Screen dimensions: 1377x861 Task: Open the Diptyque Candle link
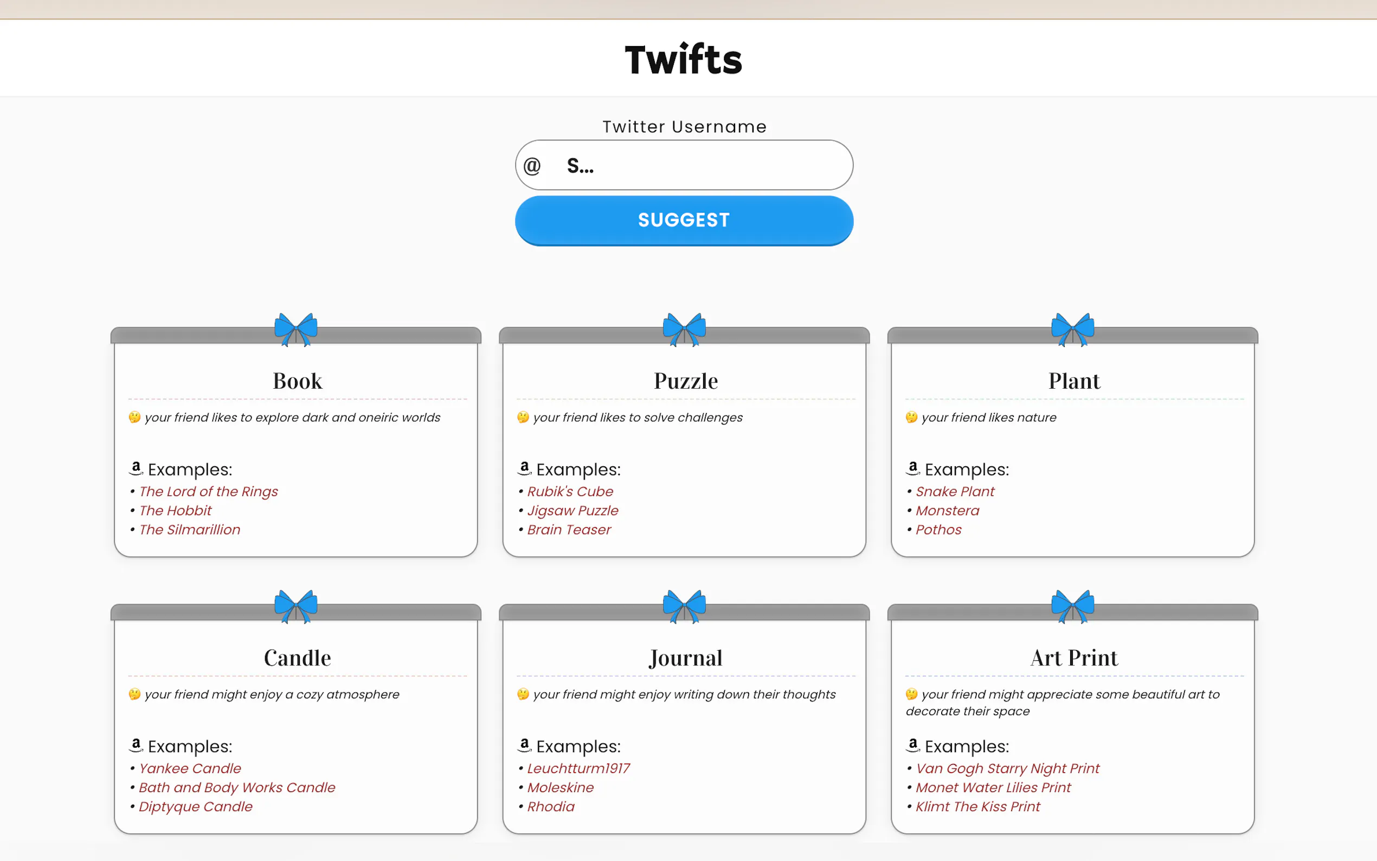[195, 806]
